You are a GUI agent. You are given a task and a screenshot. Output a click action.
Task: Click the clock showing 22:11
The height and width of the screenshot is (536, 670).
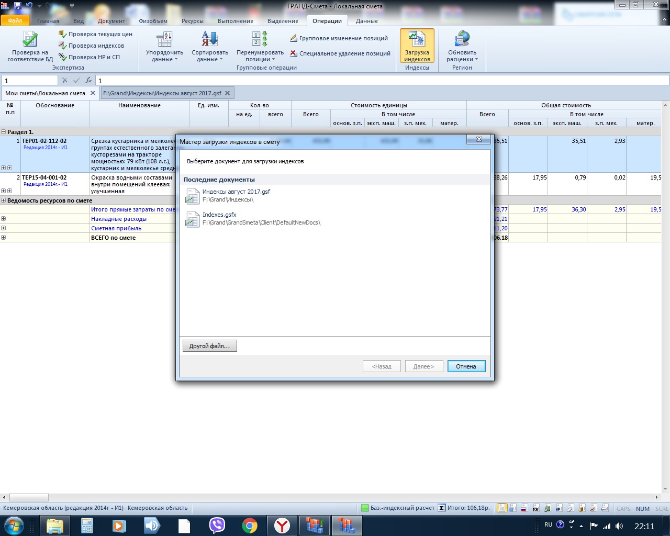(644, 526)
